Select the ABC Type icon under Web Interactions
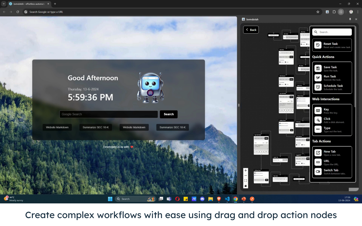This screenshot has width=362, height=226. pyautogui.click(x=319, y=129)
